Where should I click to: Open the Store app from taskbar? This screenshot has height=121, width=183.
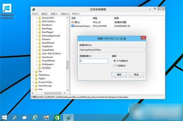[57, 117]
